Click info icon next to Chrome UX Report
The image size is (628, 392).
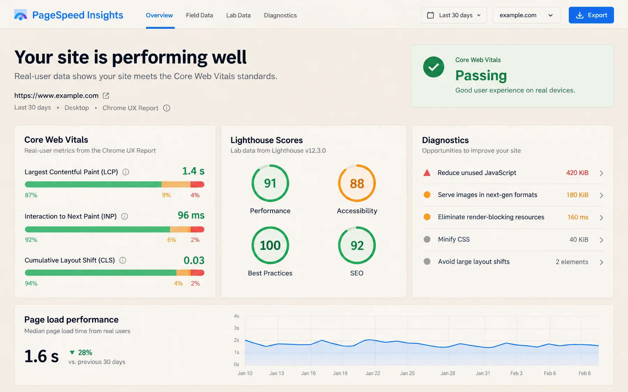pyautogui.click(x=167, y=108)
